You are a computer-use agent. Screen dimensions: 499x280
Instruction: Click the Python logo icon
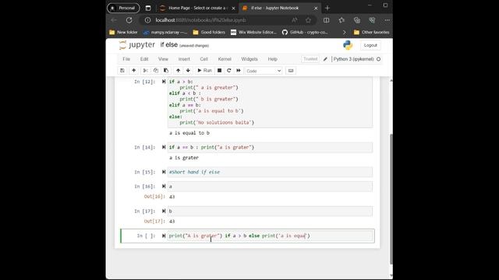(348, 45)
